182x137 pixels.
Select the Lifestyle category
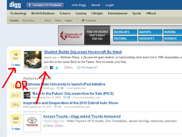pyautogui.click(x=97, y=13)
